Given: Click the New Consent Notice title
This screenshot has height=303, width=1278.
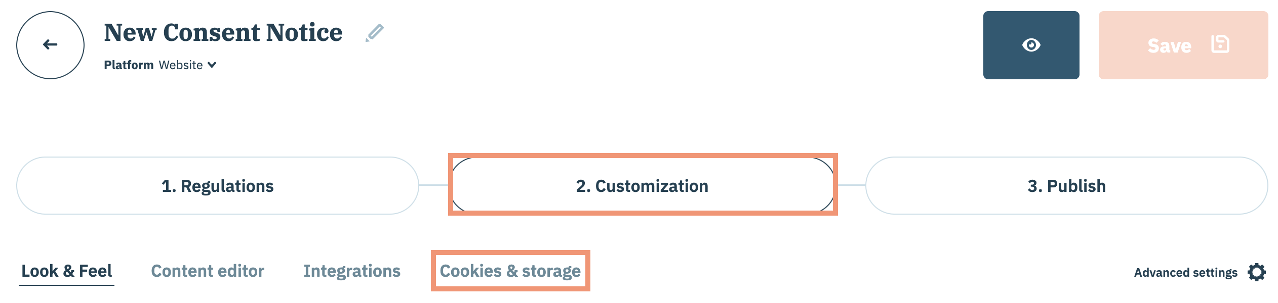Looking at the screenshot, I should [223, 33].
